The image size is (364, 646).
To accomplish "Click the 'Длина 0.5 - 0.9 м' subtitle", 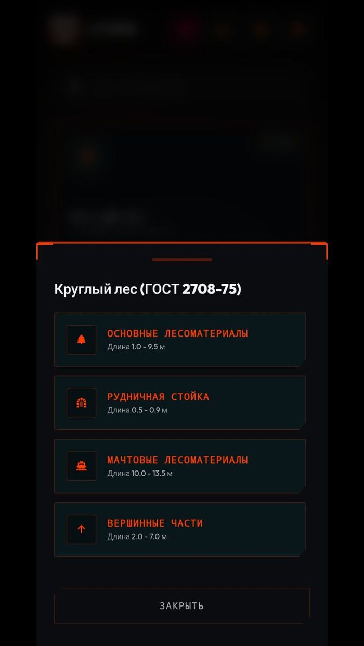I will [x=137, y=410].
